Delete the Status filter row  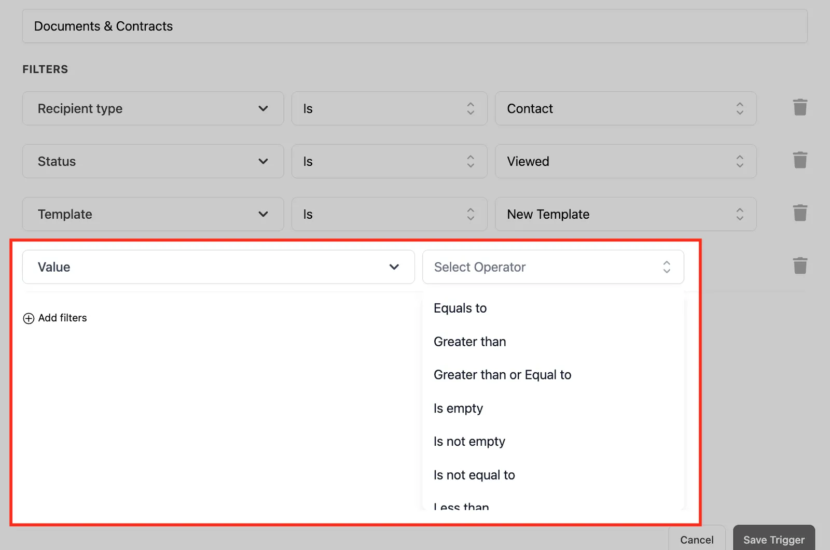[x=800, y=160]
